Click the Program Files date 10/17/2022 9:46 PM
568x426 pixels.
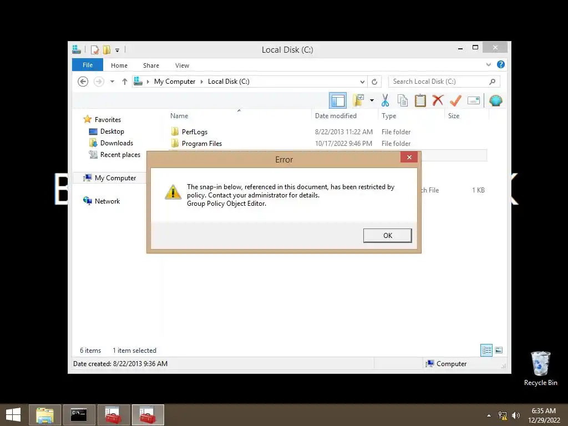pos(343,144)
